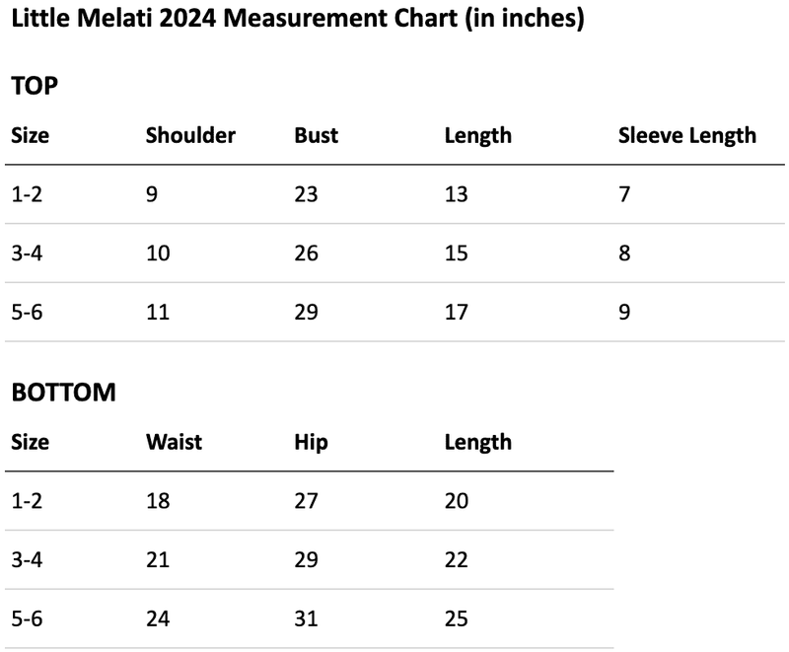Select the top table 5-6 size row
The width and height of the screenshot is (789, 652).
(x=394, y=312)
